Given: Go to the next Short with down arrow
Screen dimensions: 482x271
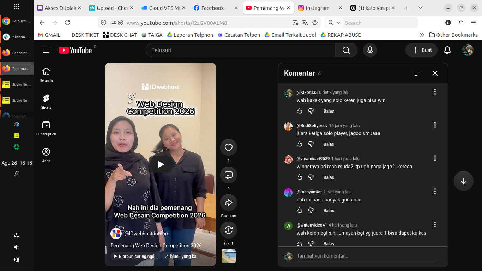Looking at the screenshot, I should click(464, 181).
